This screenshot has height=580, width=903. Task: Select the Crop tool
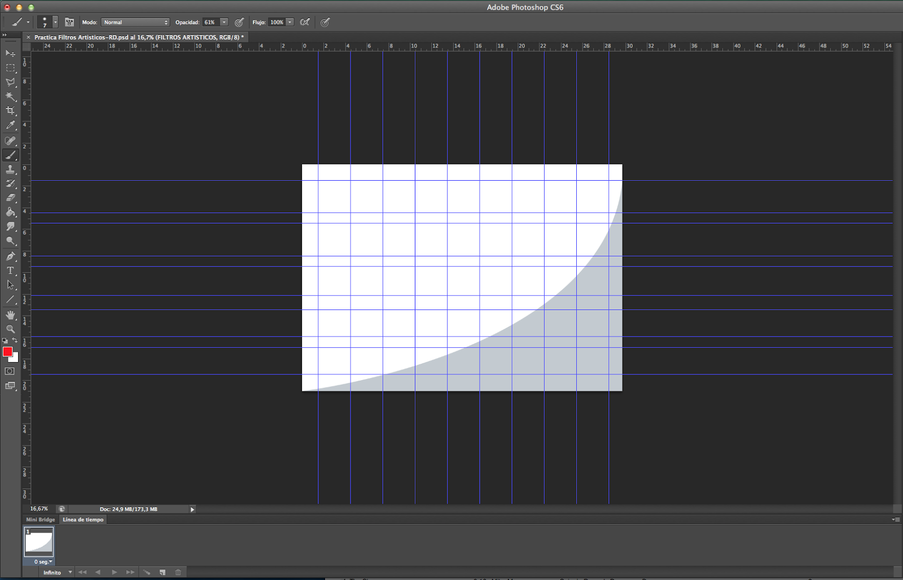(x=10, y=111)
